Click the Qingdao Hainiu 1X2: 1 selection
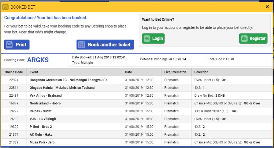 click(199, 88)
